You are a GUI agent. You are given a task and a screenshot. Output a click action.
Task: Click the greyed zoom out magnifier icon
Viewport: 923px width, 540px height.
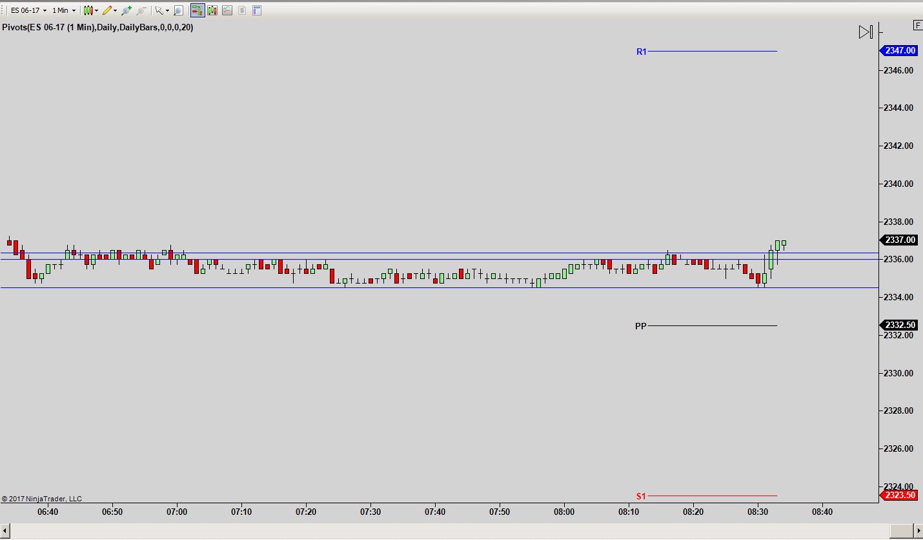tap(141, 10)
